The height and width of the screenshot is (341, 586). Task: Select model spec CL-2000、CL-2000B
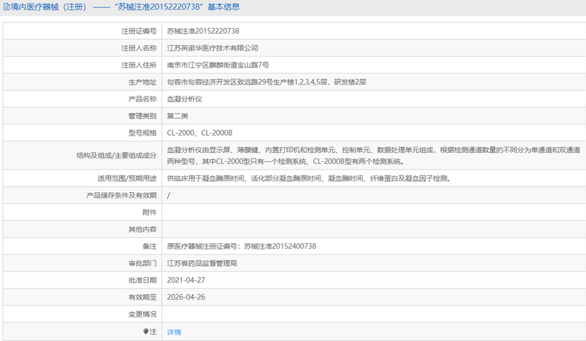pyautogui.click(x=199, y=133)
